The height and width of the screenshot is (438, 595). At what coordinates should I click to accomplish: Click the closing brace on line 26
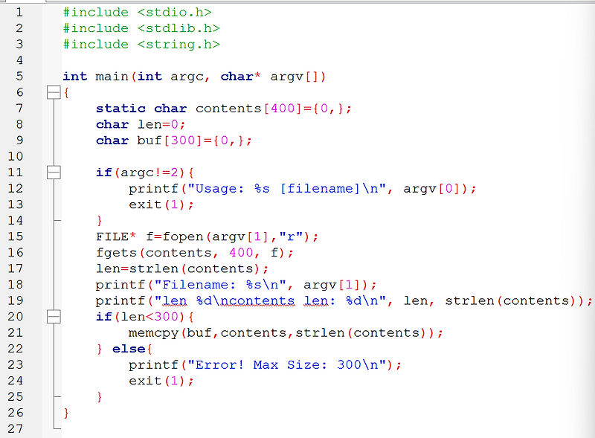(66, 412)
